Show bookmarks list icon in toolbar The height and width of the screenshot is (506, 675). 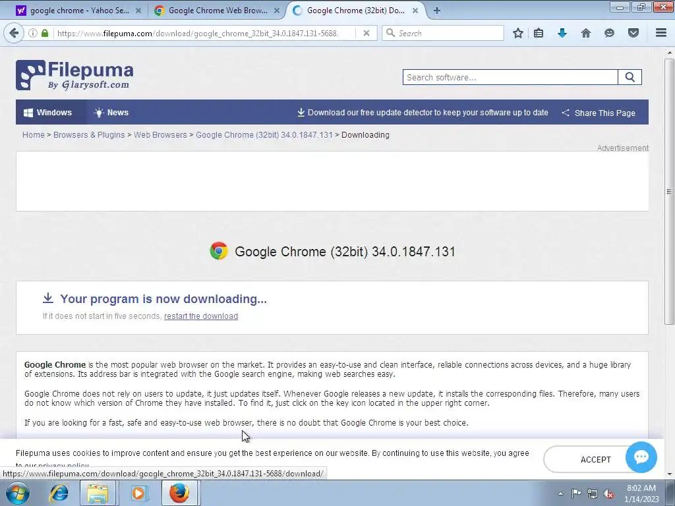click(x=539, y=33)
